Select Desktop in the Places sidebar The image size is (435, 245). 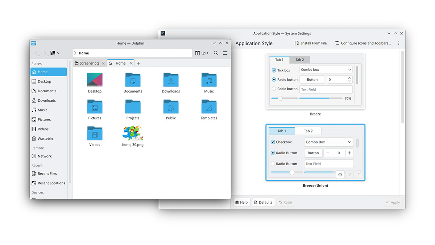click(49, 81)
